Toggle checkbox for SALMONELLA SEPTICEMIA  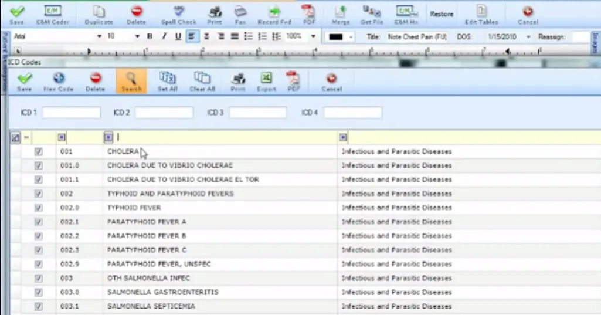[x=38, y=307]
